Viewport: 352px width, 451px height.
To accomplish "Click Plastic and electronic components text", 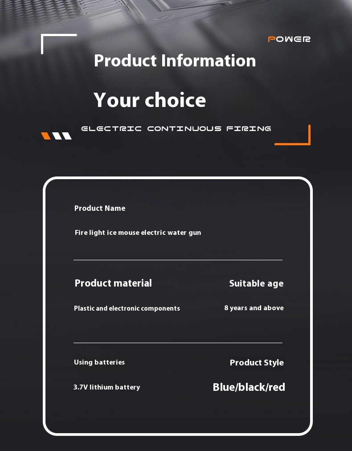I will pyautogui.click(x=127, y=308).
